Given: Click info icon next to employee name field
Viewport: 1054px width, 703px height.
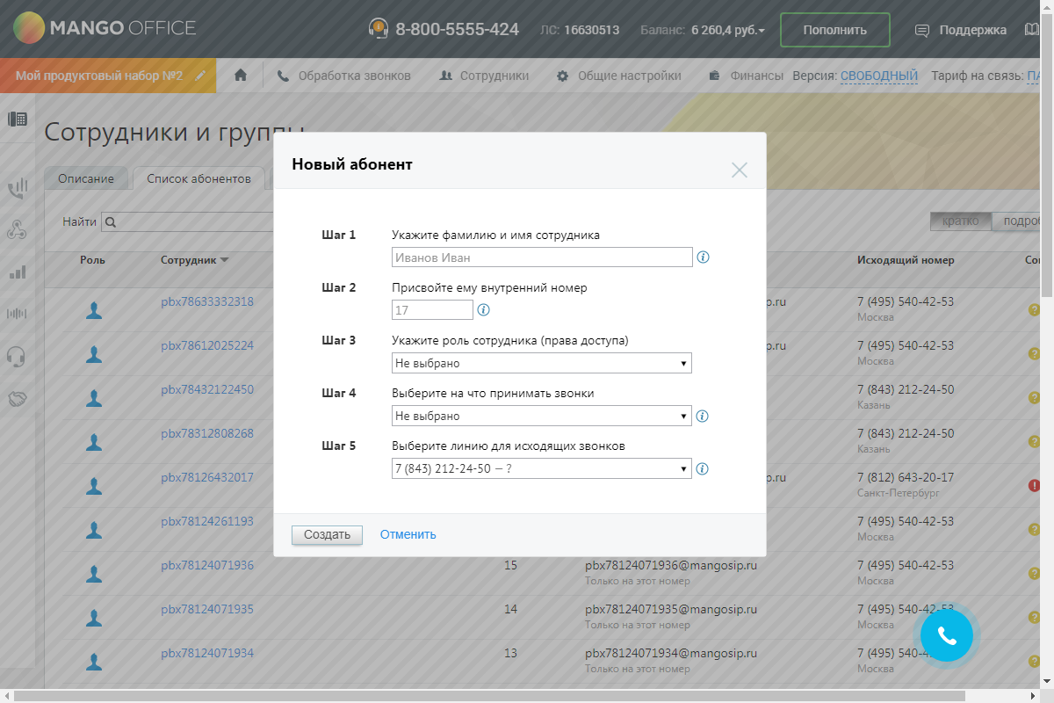Looking at the screenshot, I should pos(703,257).
